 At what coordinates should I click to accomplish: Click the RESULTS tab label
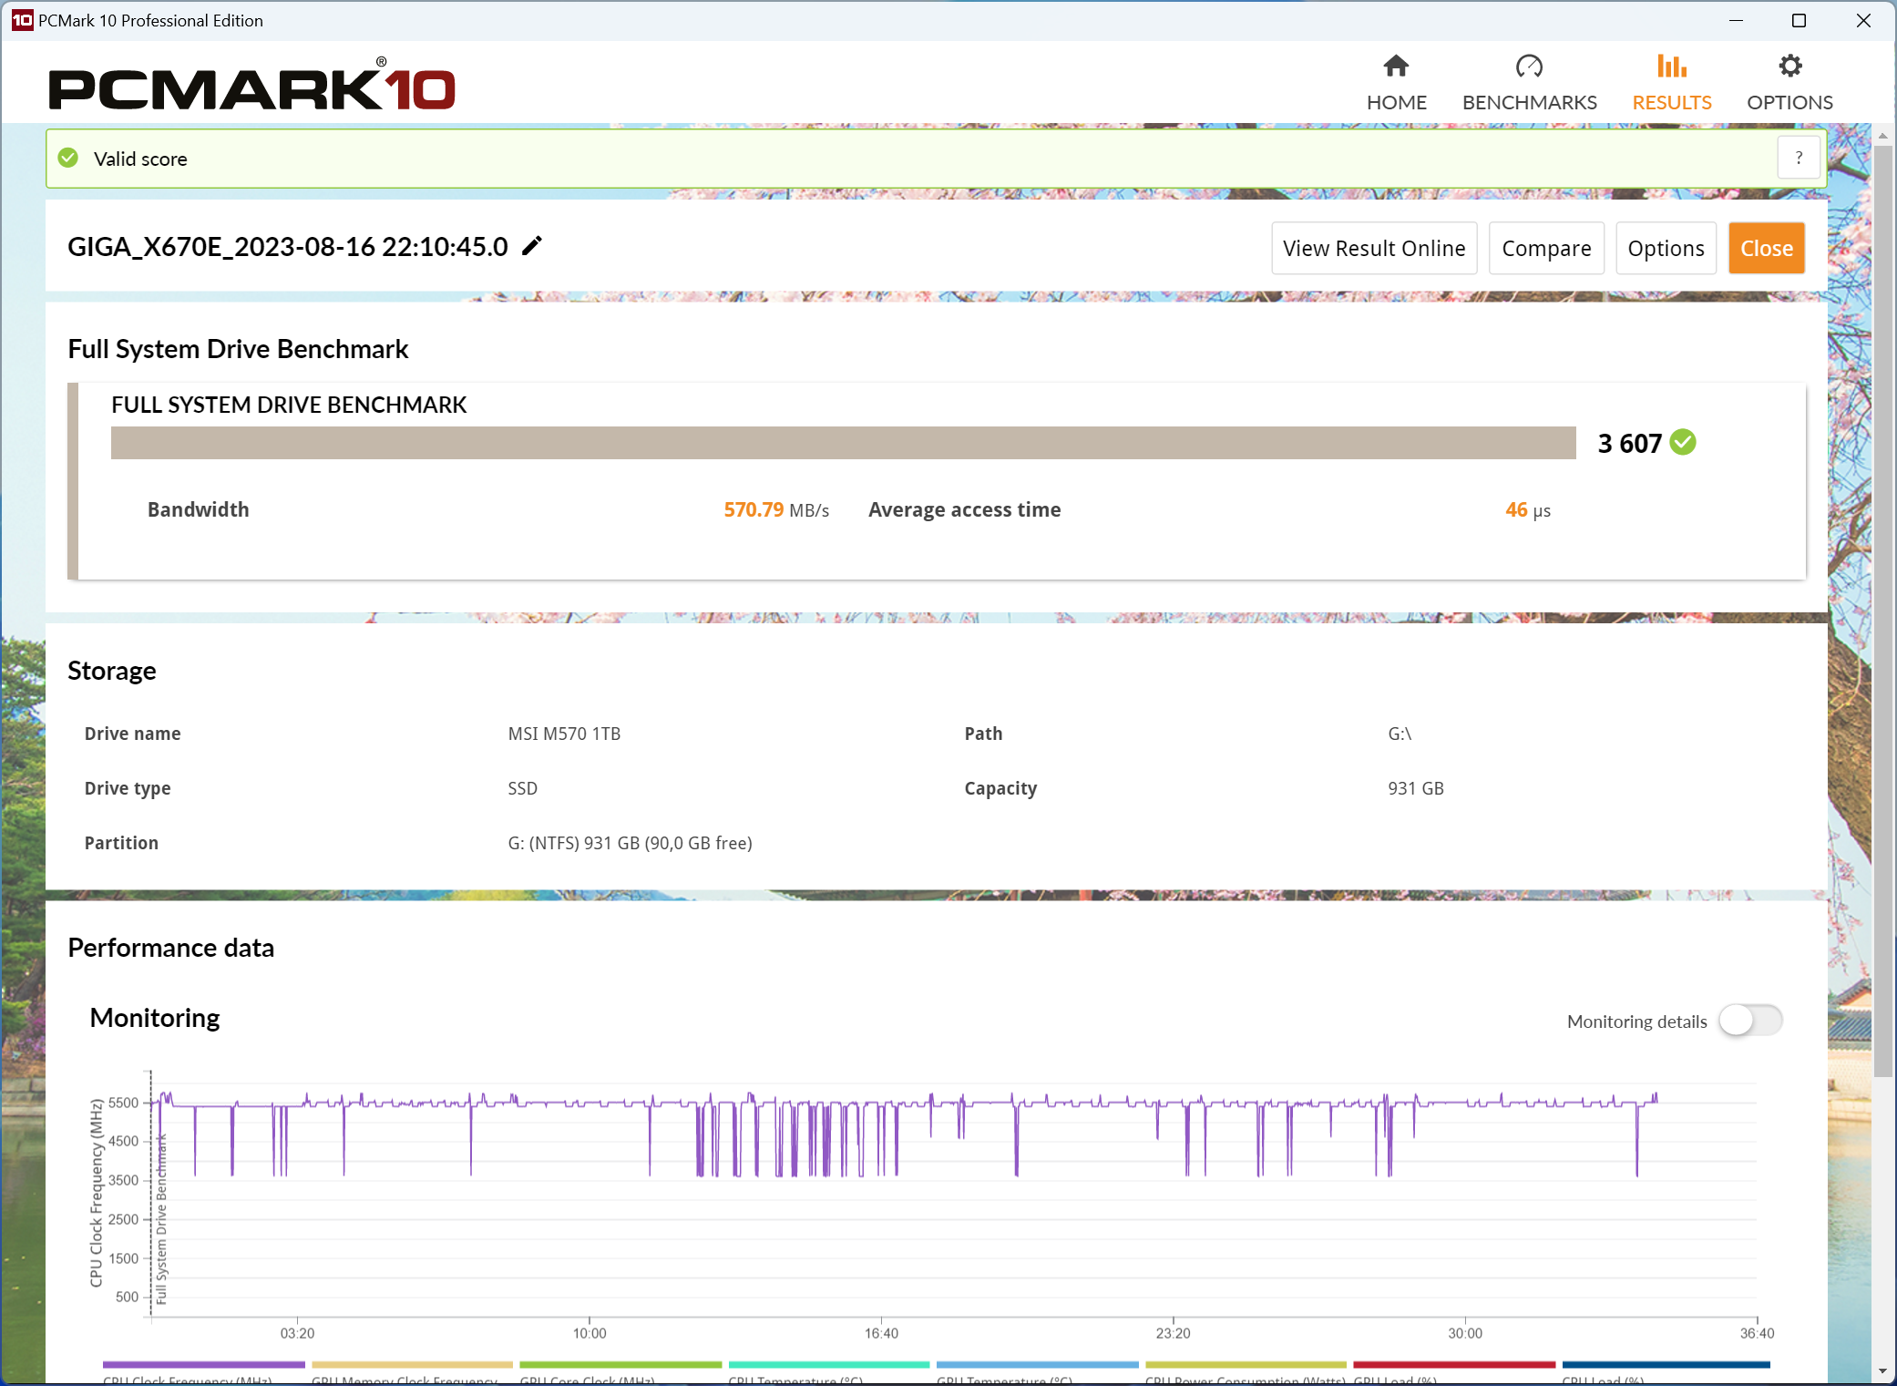[1671, 102]
